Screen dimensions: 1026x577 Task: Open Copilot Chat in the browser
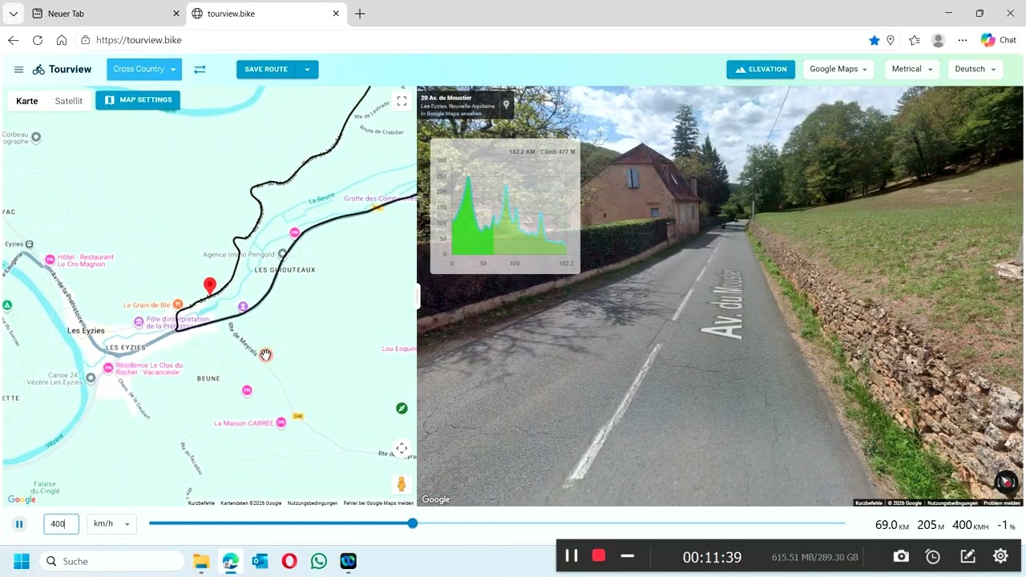998,40
